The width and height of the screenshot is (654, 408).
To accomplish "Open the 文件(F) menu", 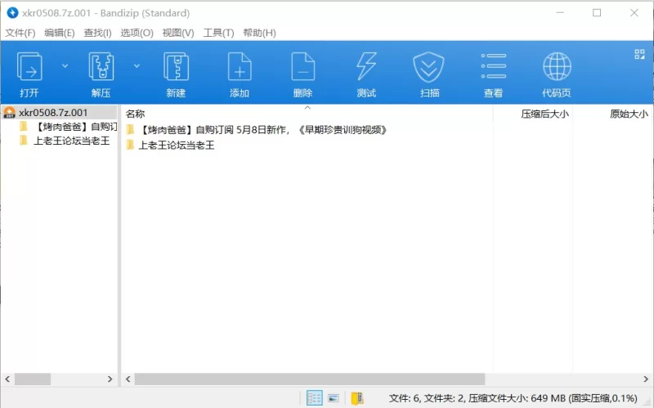I will pos(20,33).
